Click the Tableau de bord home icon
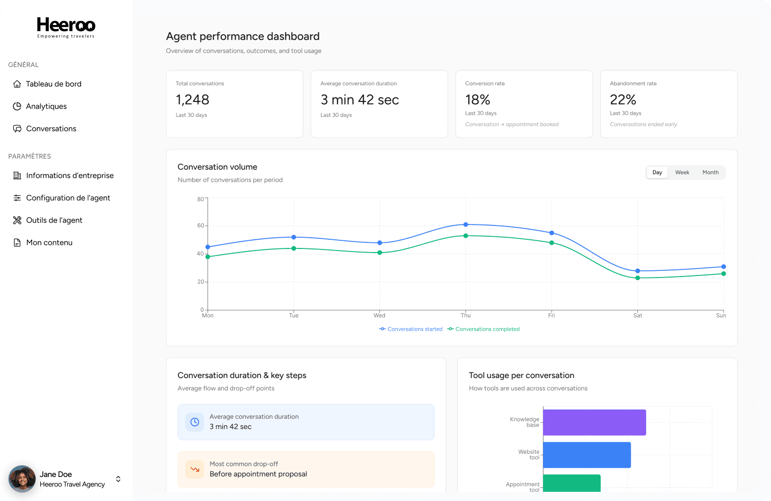This screenshot has height=501, width=771. coord(17,84)
